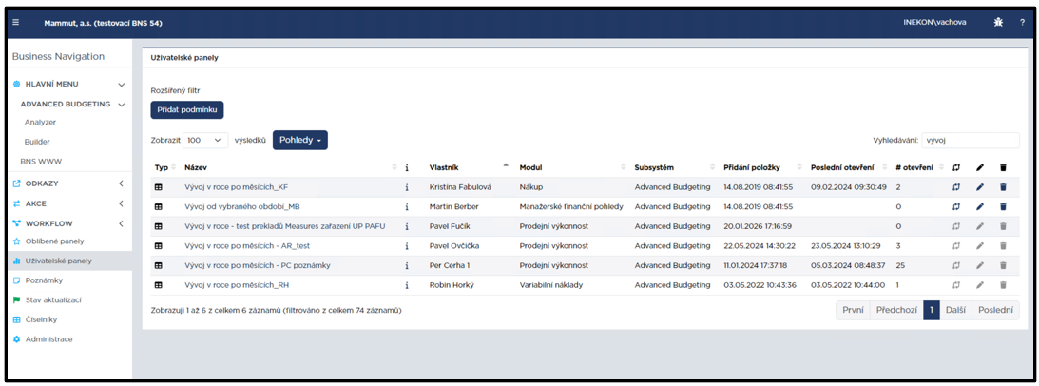
Task: Click page 1 pagination button
Action: (931, 310)
